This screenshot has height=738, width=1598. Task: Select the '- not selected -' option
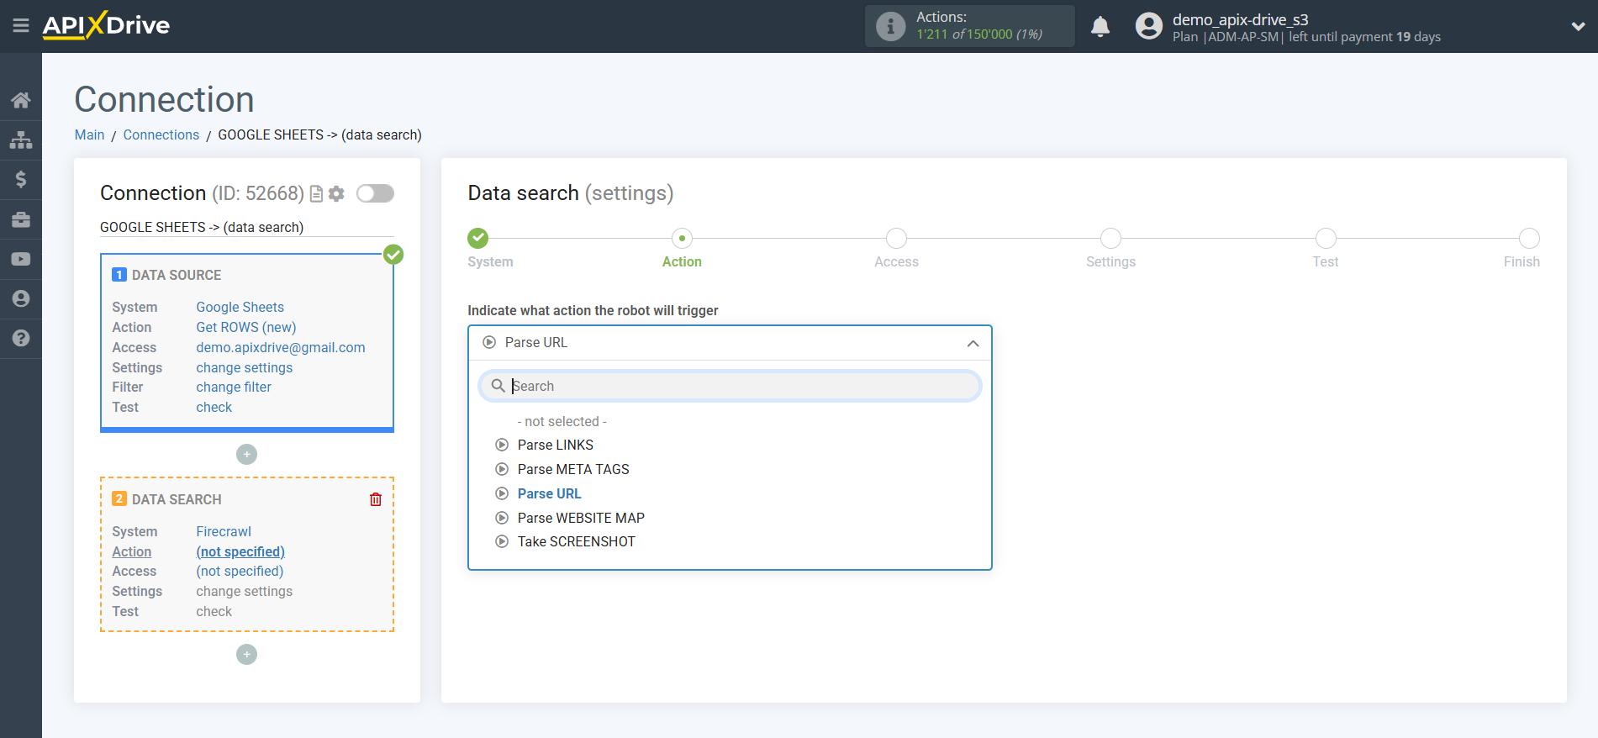[562, 421]
